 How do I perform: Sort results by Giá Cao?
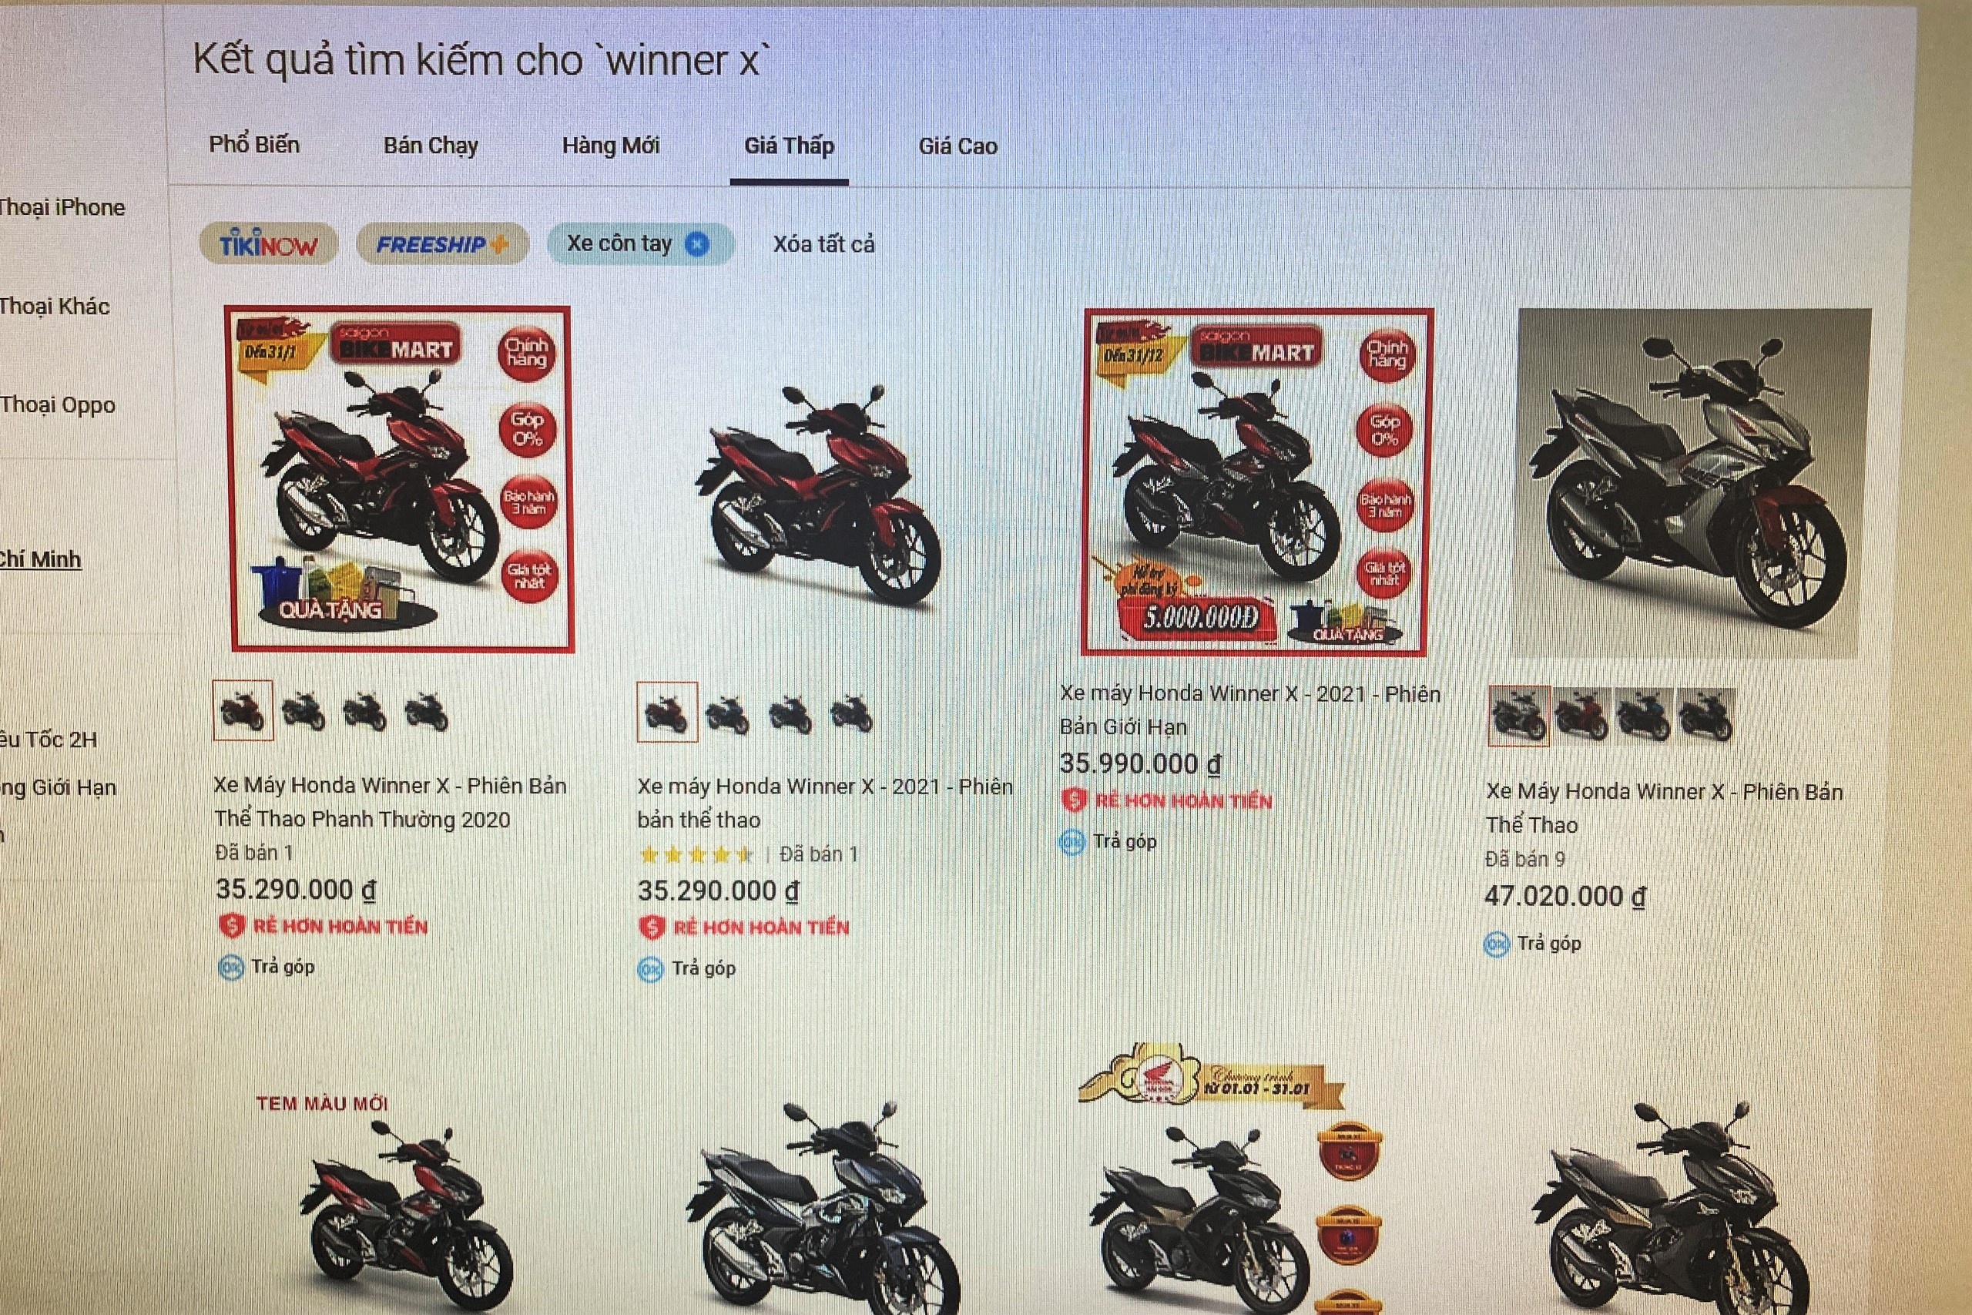(x=957, y=147)
